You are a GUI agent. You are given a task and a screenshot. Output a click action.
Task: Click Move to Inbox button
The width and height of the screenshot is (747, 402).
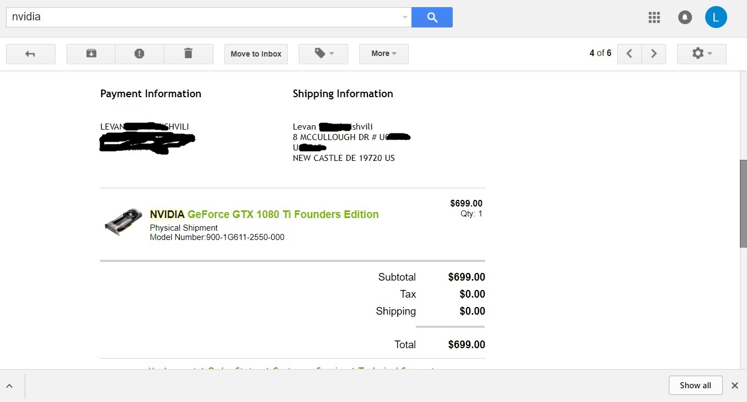click(x=256, y=54)
